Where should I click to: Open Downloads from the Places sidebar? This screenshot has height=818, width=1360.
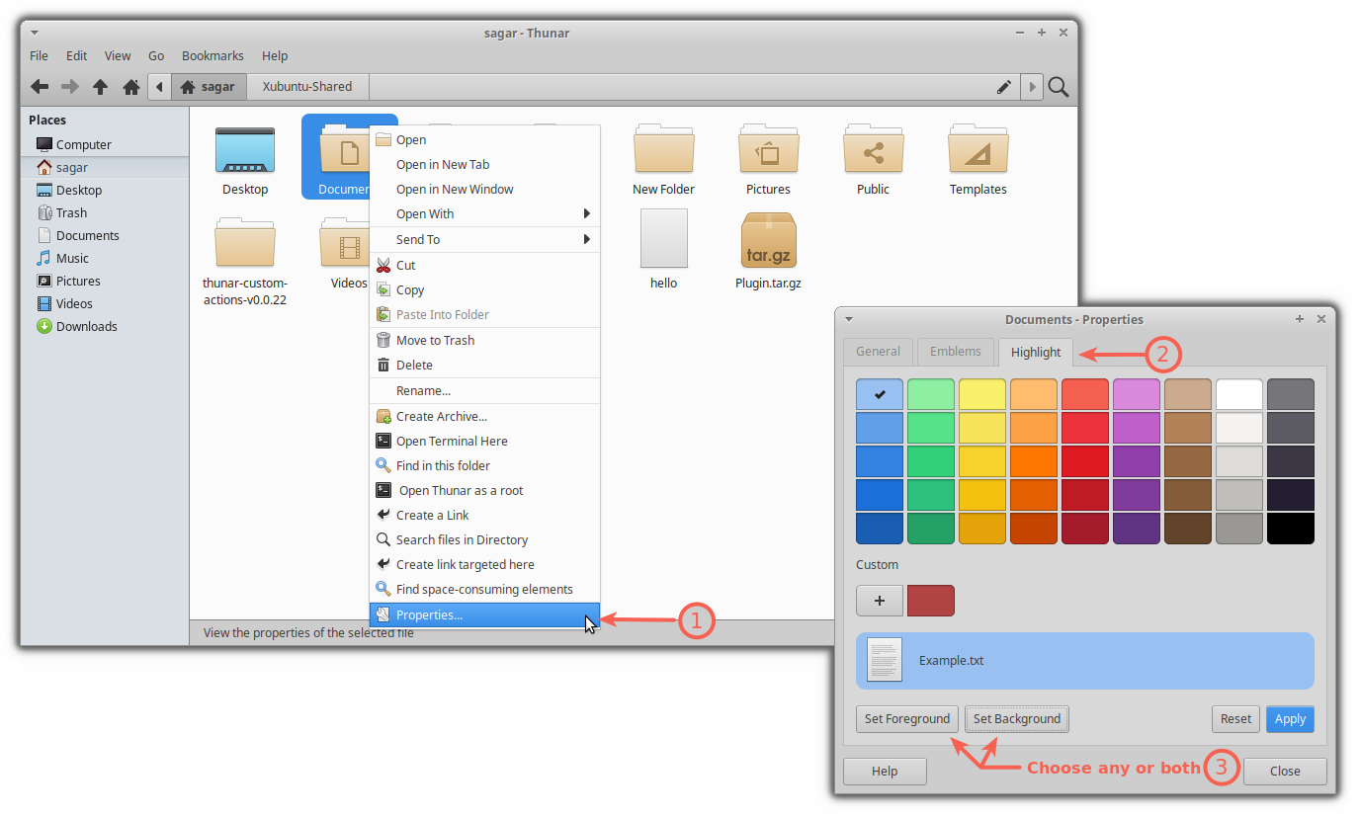[86, 326]
